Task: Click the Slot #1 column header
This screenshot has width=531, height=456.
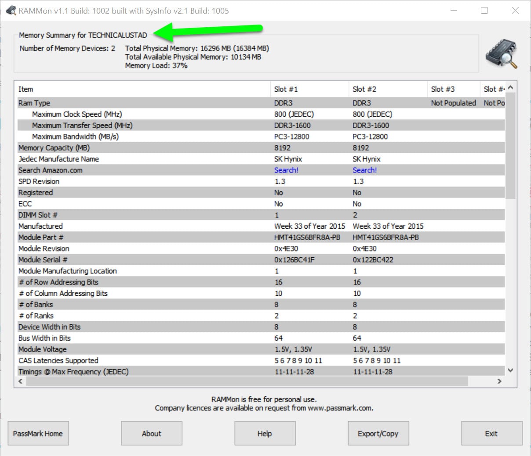Action: click(309, 89)
